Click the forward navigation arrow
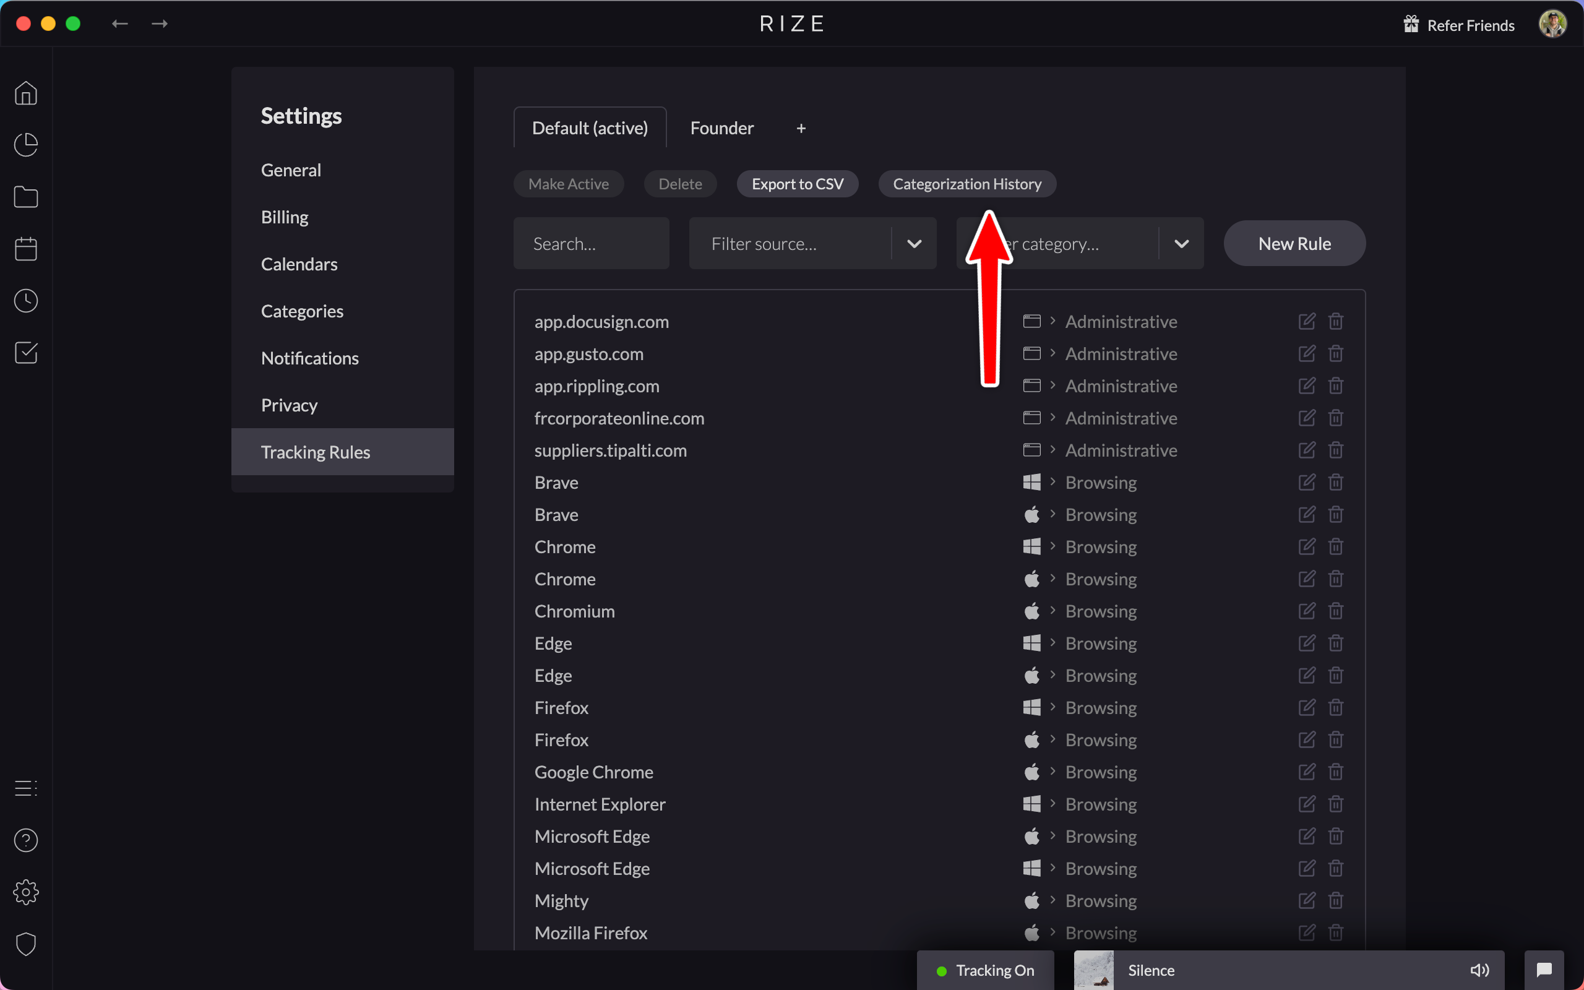 (160, 24)
